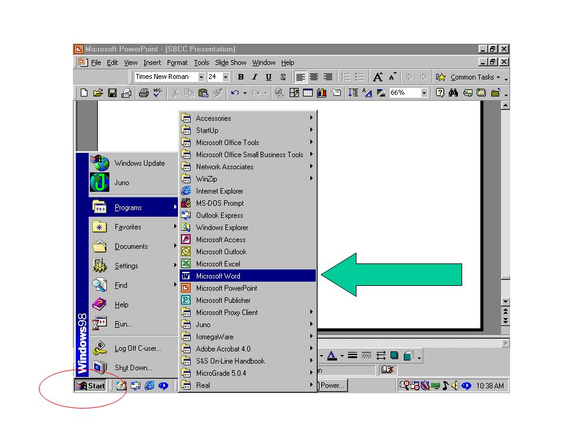Undo the last action

point(234,92)
